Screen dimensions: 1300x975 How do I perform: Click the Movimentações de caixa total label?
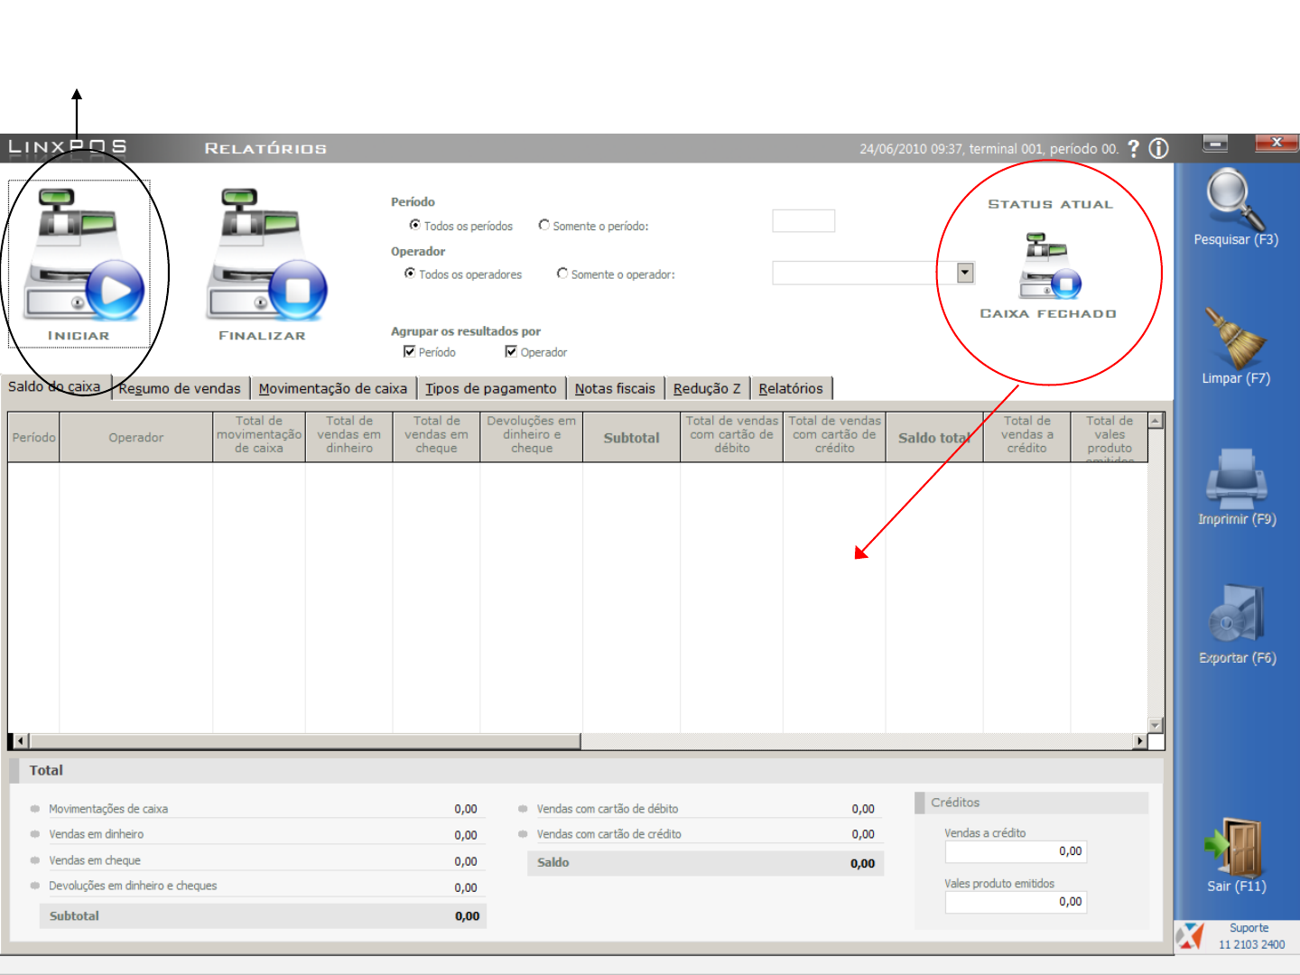(x=108, y=809)
